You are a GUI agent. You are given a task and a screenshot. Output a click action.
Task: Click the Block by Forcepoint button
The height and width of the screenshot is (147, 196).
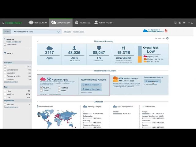click(x=91, y=85)
